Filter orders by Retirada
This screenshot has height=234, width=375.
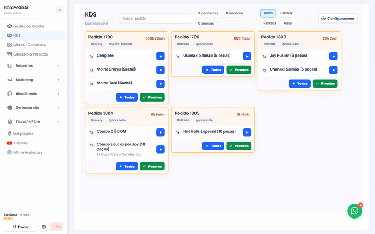pyautogui.click(x=269, y=23)
